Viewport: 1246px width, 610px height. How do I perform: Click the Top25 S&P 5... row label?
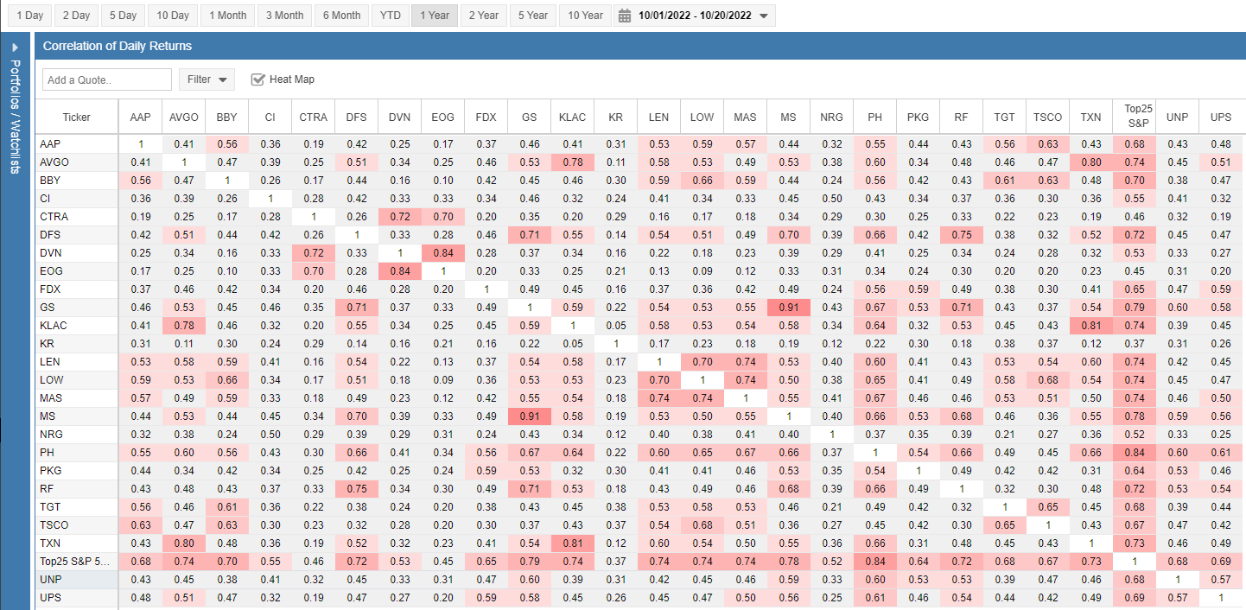tap(77, 561)
